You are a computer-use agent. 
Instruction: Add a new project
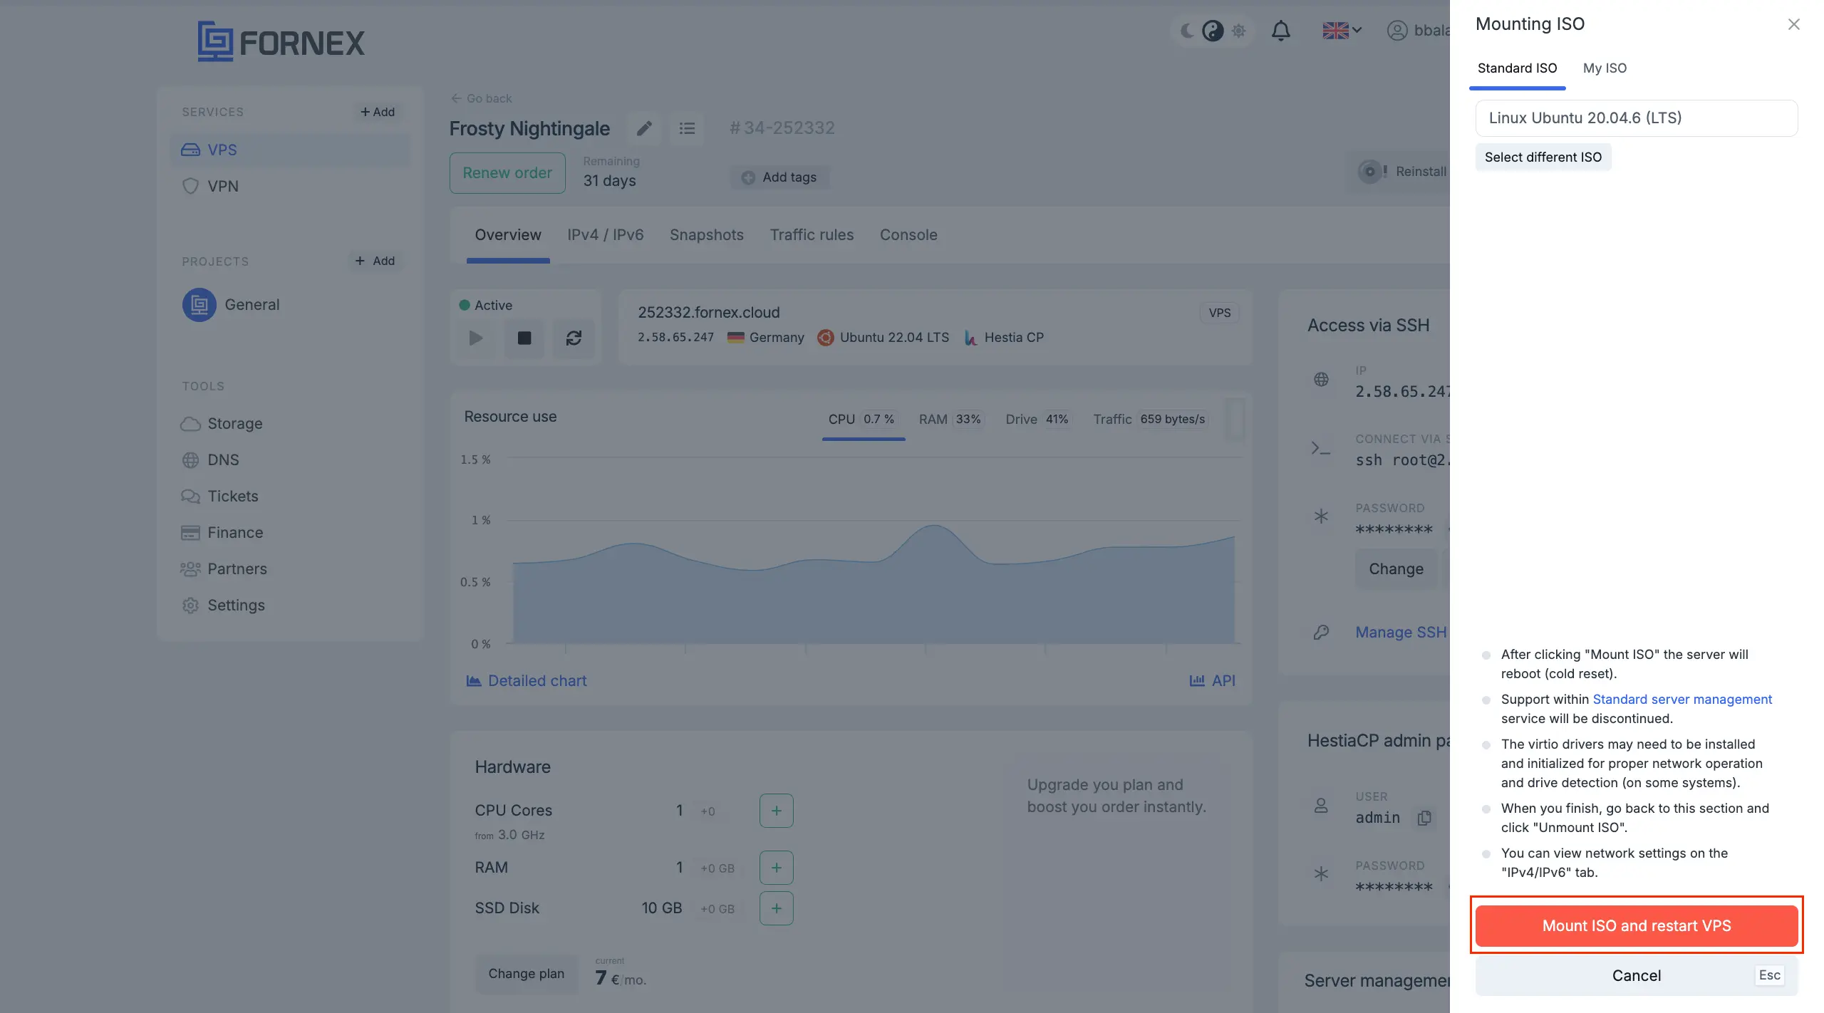pyautogui.click(x=375, y=261)
